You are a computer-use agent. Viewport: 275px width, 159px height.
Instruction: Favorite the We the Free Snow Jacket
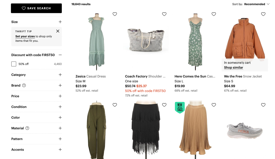click(263, 14)
